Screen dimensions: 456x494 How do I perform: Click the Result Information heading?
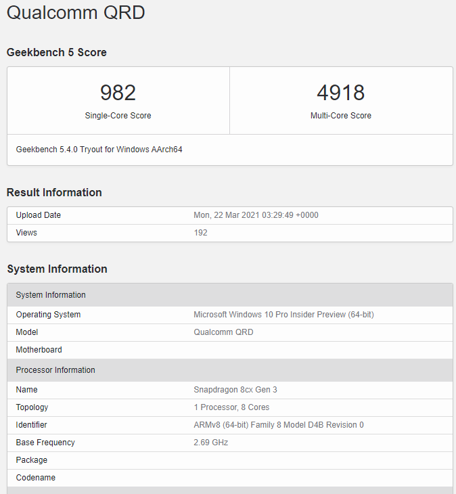(x=54, y=192)
